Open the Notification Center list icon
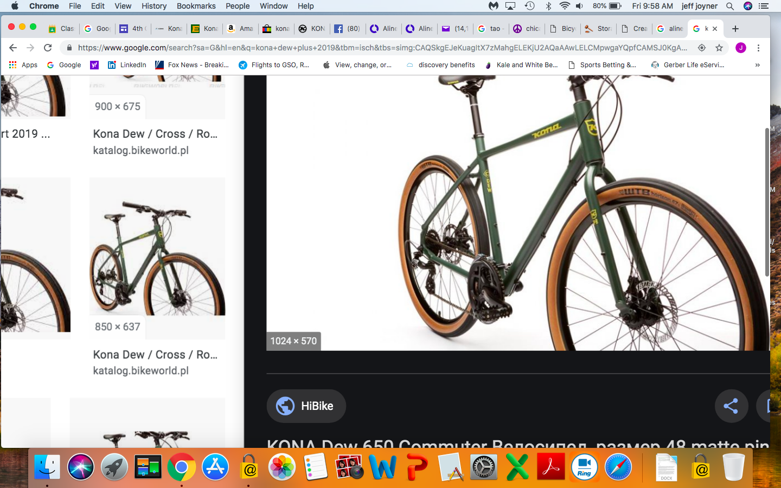The image size is (781, 488). tap(764, 6)
